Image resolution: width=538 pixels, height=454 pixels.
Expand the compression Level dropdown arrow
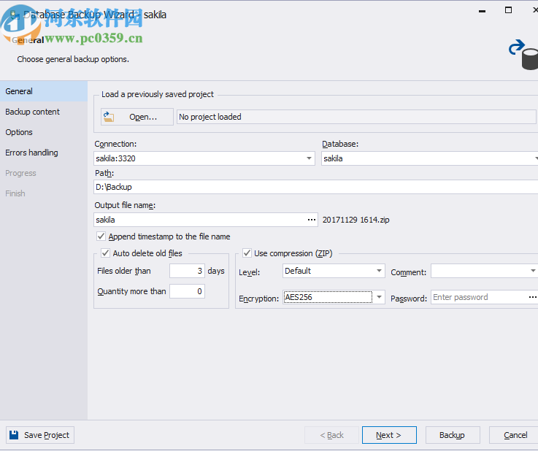coord(379,271)
